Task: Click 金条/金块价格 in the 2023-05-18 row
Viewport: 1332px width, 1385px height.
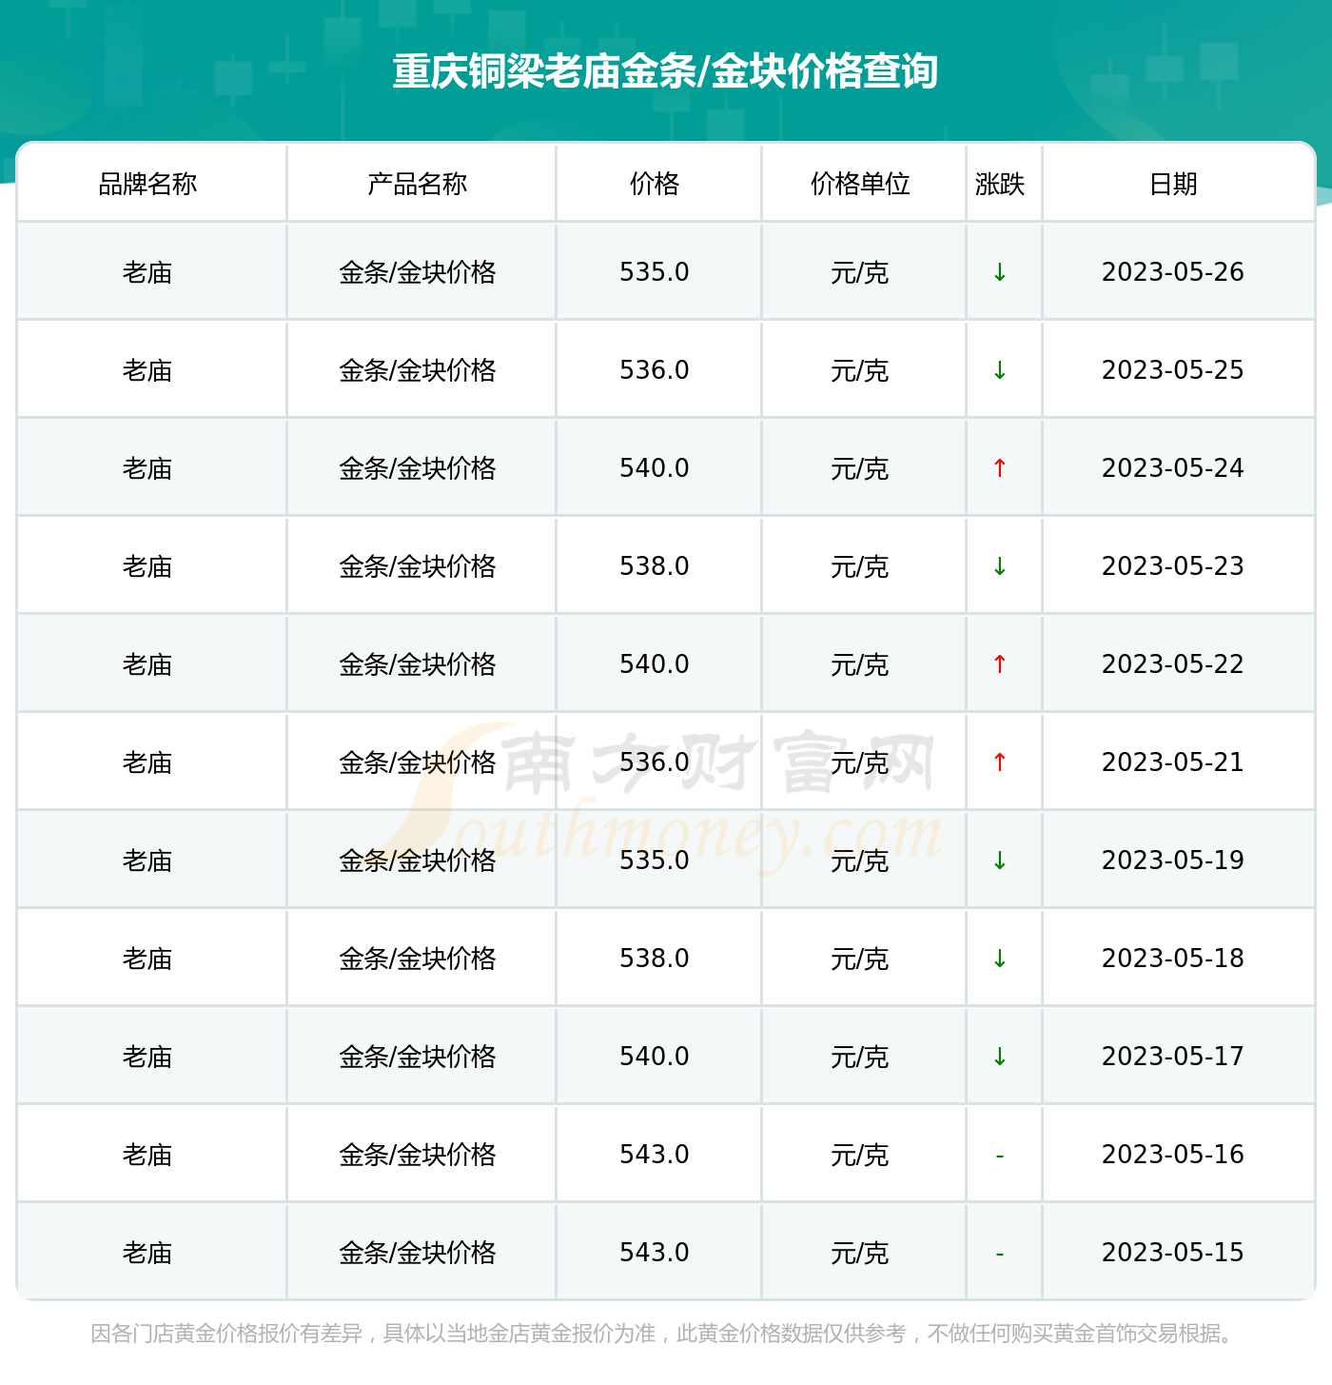Action: coord(418,960)
